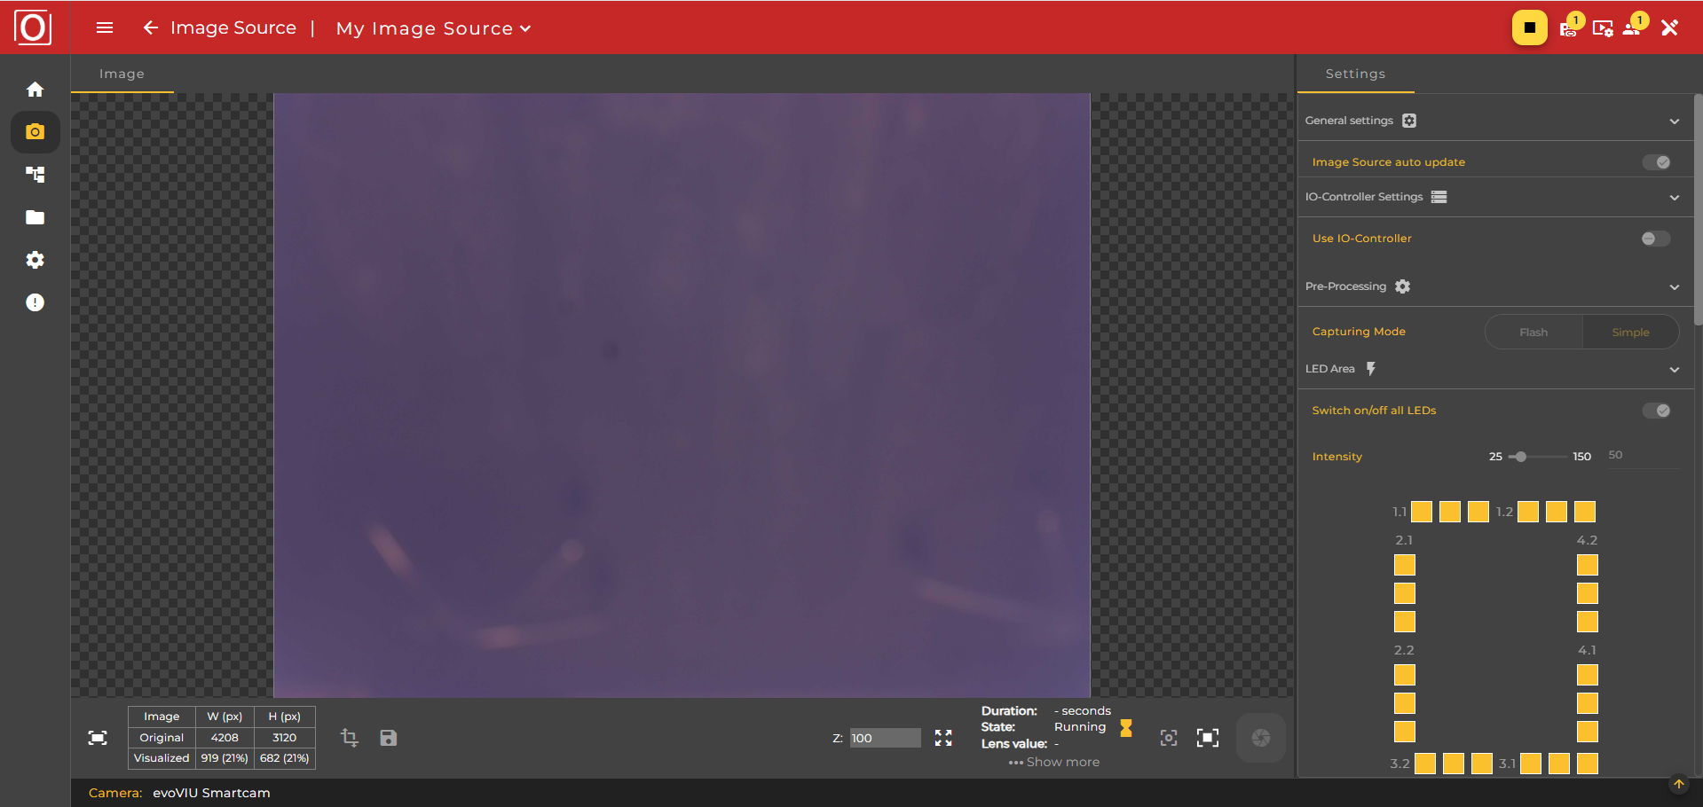Open the workflow nodes icon in the sidebar
Viewport: 1703px width, 807px height.
[x=35, y=174]
